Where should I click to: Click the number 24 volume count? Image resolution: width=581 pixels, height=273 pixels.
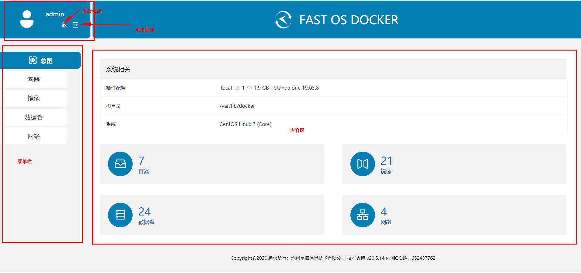pyautogui.click(x=144, y=211)
